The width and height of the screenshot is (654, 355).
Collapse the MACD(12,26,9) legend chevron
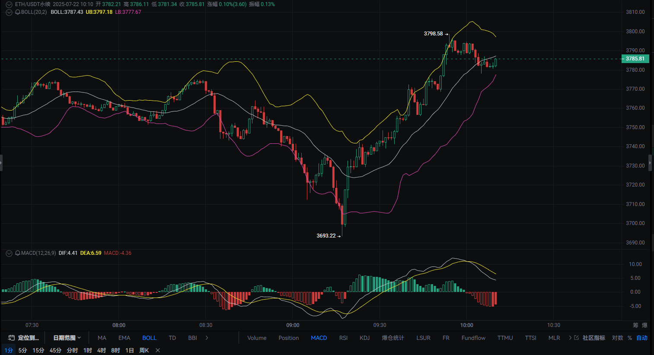coord(9,254)
